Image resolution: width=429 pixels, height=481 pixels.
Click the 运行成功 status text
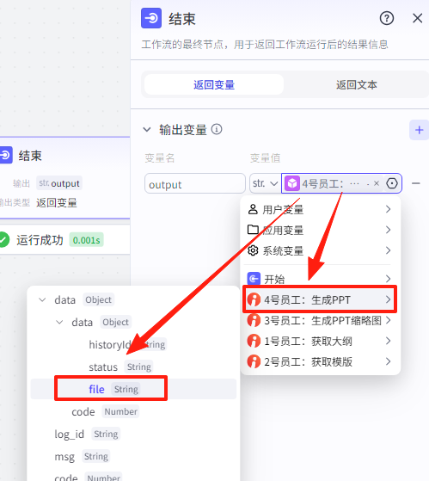(40, 240)
